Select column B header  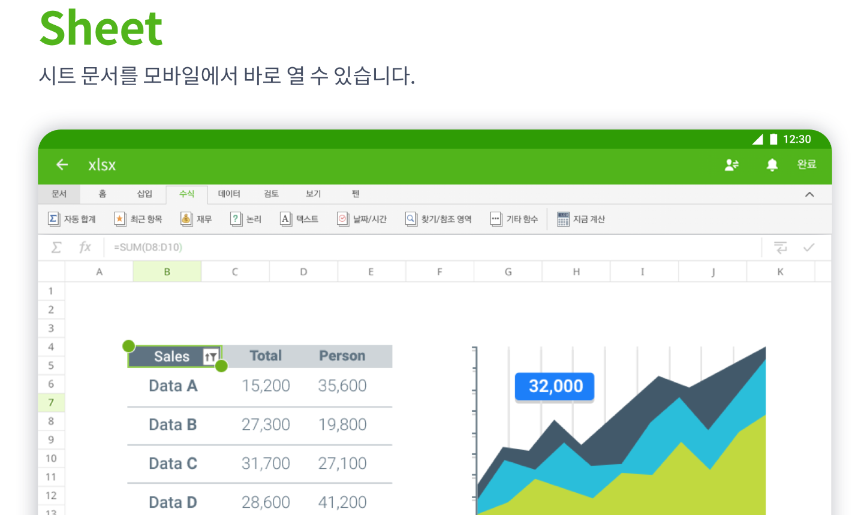[167, 272]
